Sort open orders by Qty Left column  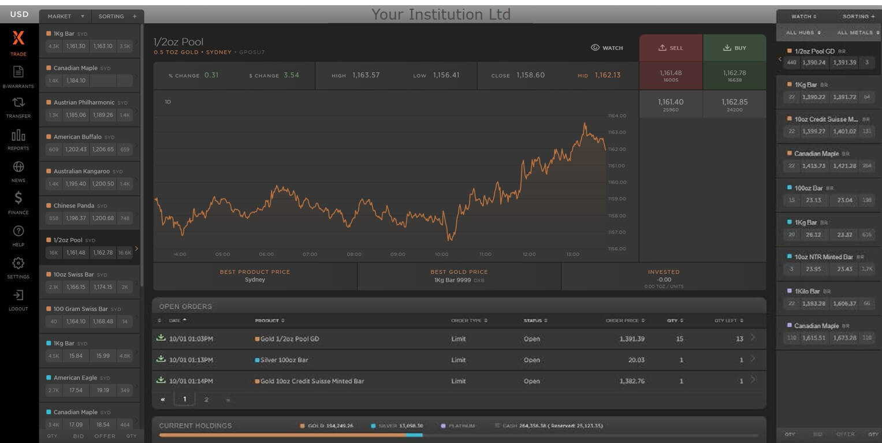[729, 321]
